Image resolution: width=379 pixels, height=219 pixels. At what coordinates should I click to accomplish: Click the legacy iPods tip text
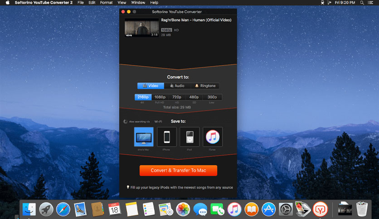(182, 187)
